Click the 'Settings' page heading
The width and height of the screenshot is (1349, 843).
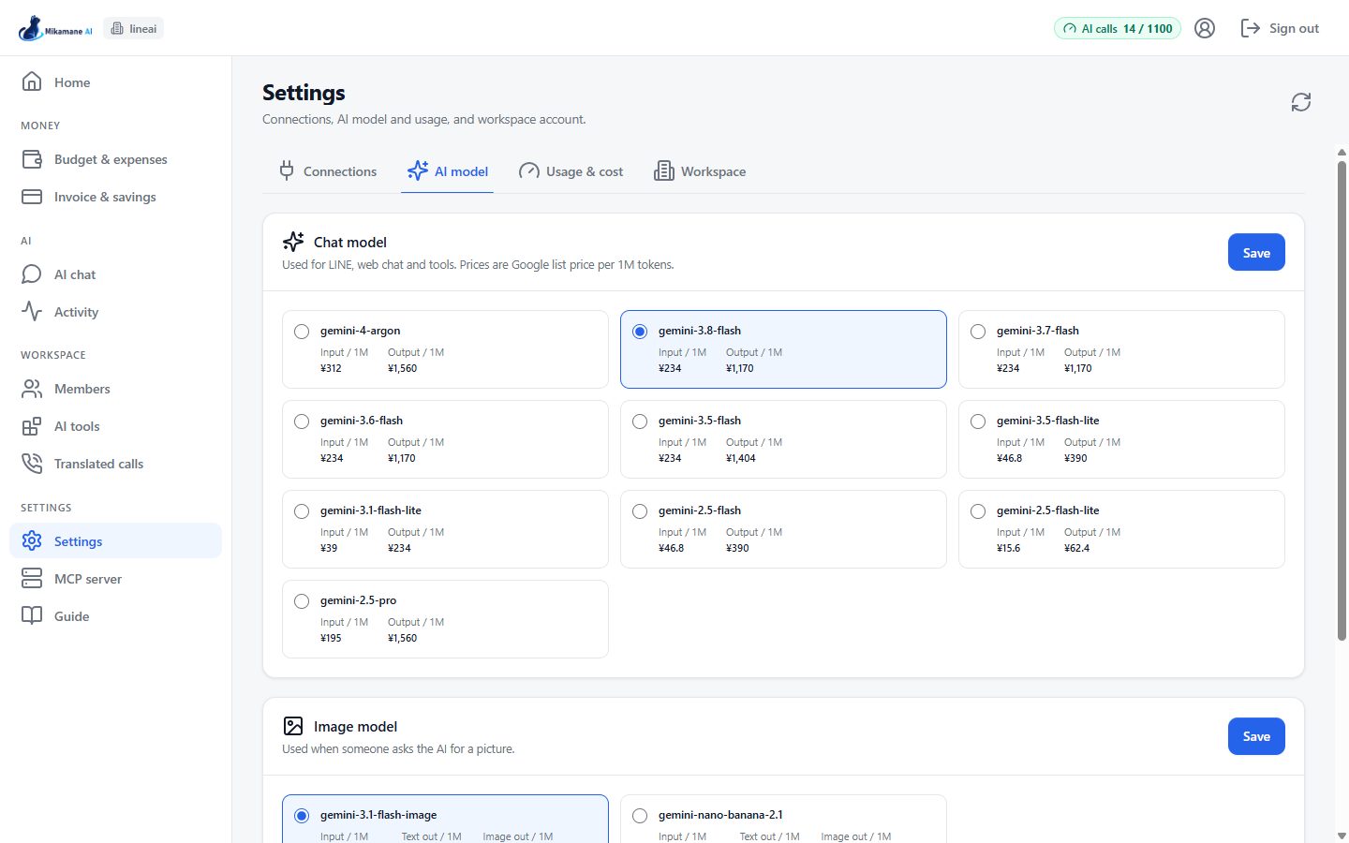click(x=304, y=93)
